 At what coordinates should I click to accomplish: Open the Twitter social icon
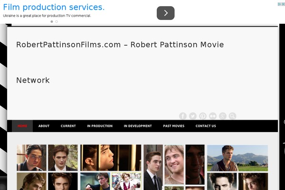coord(193,116)
